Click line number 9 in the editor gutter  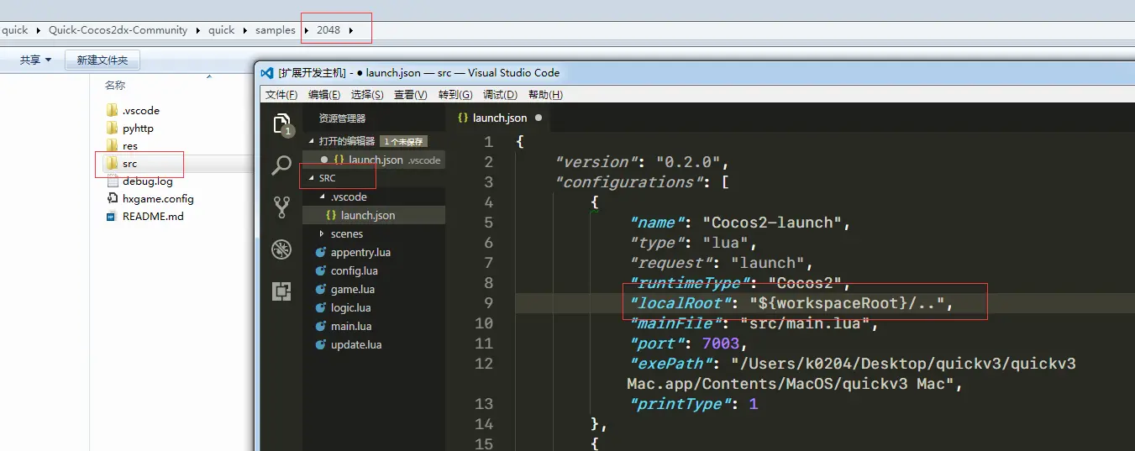(x=488, y=303)
